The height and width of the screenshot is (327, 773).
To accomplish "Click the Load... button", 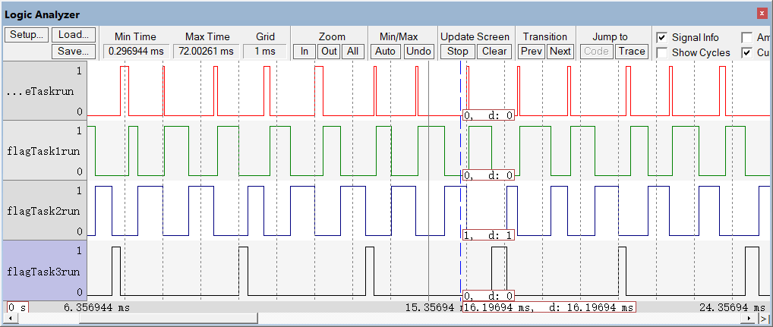I will tap(74, 35).
